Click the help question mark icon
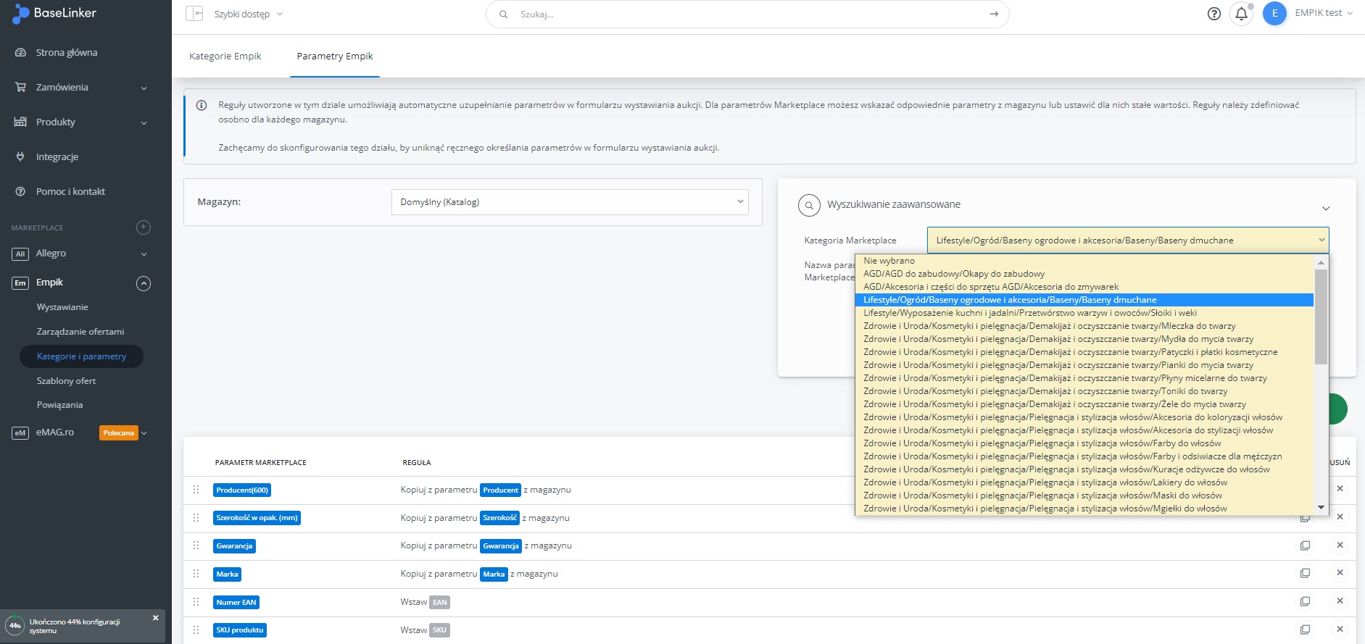The image size is (1365, 644). [x=1213, y=14]
